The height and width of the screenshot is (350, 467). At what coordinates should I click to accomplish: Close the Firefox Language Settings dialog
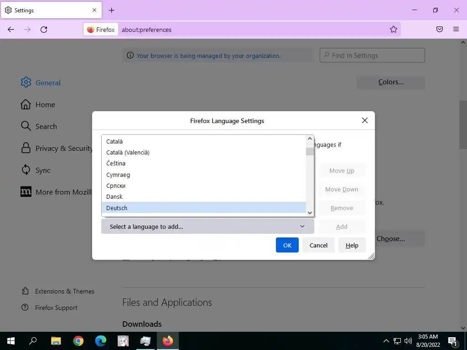[364, 120]
